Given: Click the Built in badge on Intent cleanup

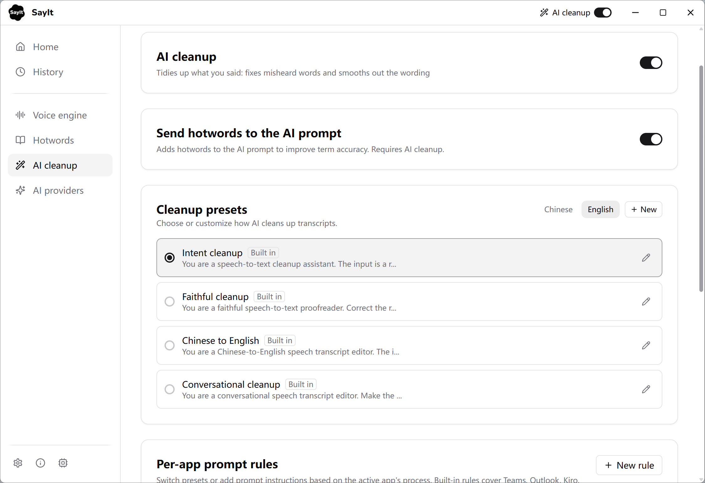Looking at the screenshot, I should [x=263, y=253].
